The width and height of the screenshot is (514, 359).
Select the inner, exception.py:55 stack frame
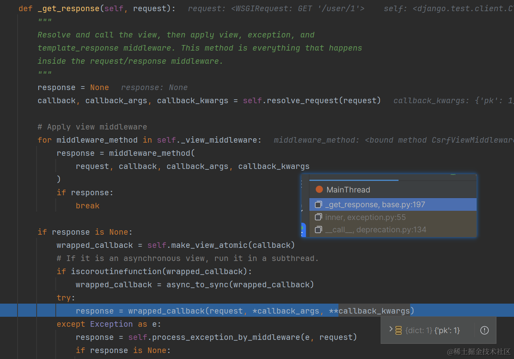pyautogui.click(x=393, y=217)
